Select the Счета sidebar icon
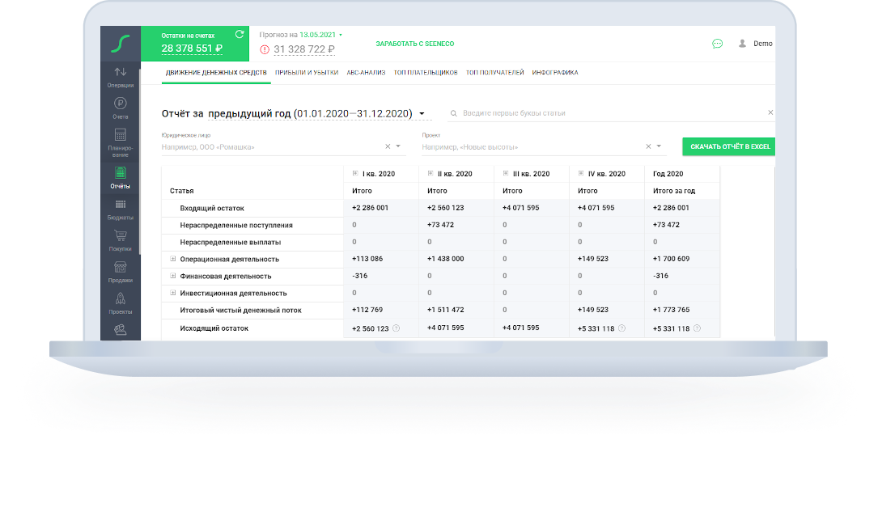This screenshot has height=516, width=878. (x=121, y=108)
